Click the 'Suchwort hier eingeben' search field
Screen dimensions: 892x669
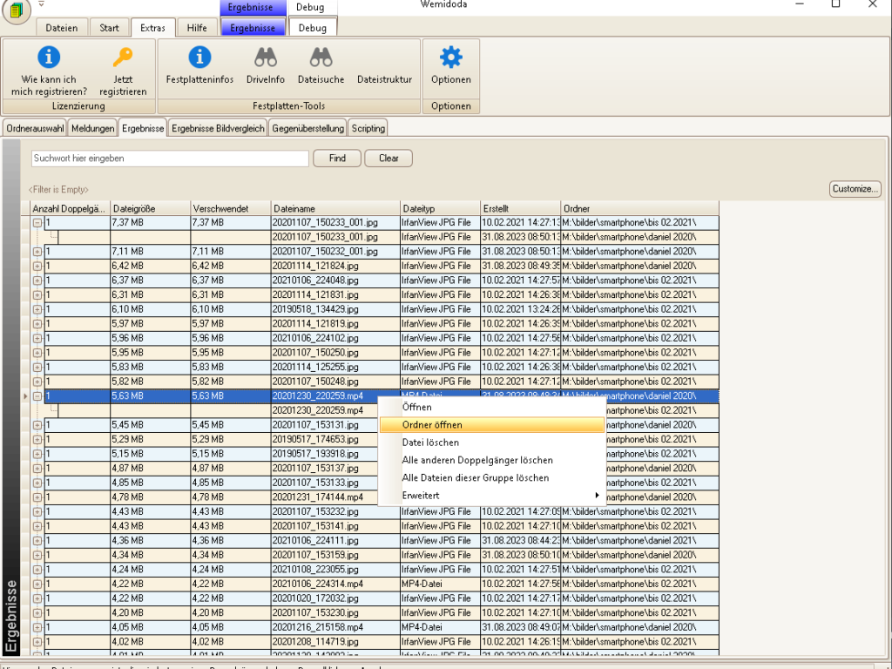click(x=170, y=159)
